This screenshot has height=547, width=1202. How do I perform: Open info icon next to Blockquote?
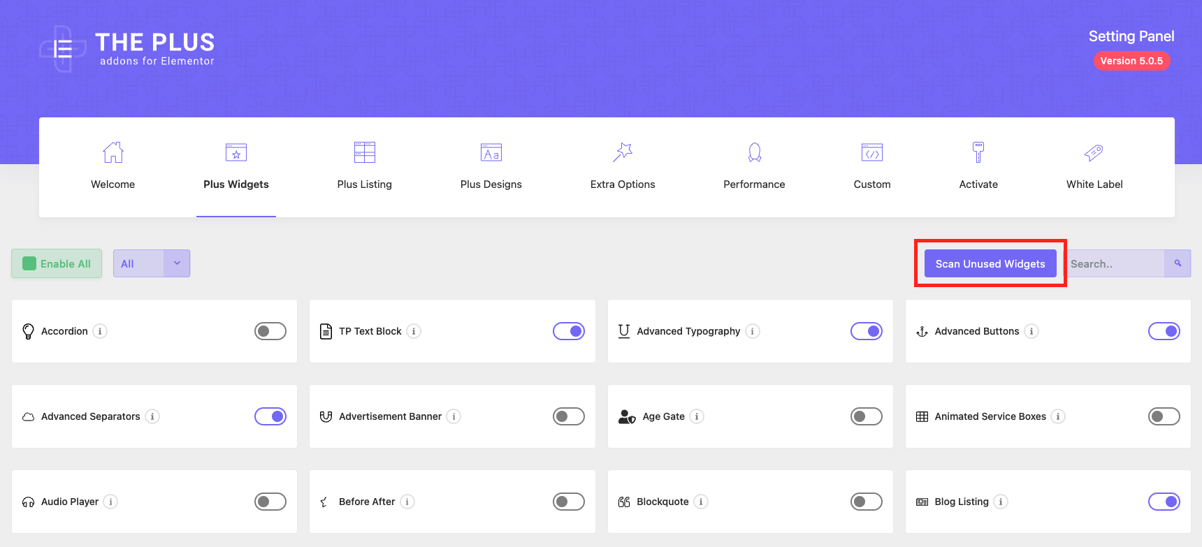point(701,502)
